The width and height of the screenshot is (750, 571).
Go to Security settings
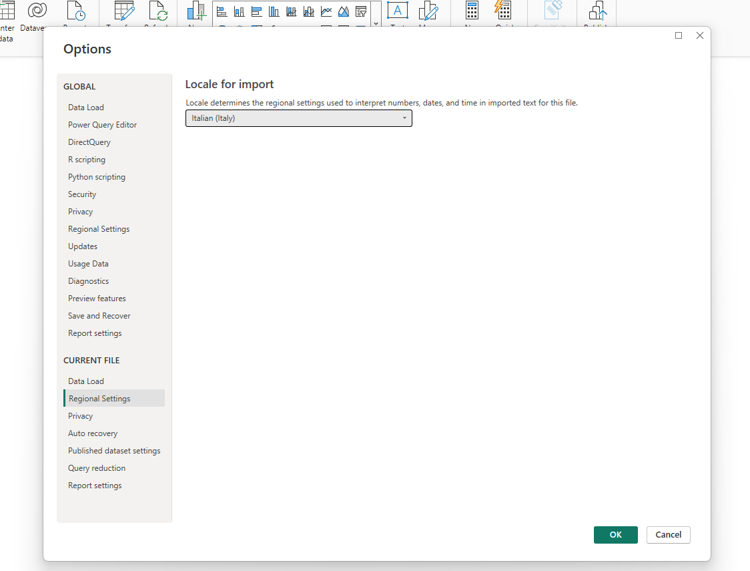coord(82,194)
